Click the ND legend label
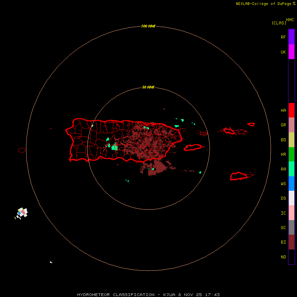The image size is (297, 297). click(x=283, y=257)
